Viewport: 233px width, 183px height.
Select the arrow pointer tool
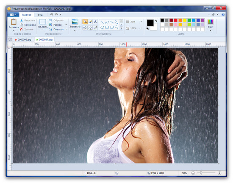click(x=85, y=22)
